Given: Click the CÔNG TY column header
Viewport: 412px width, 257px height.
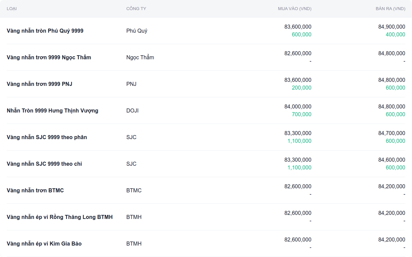Looking at the screenshot, I should pyautogui.click(x=136, y=9).
